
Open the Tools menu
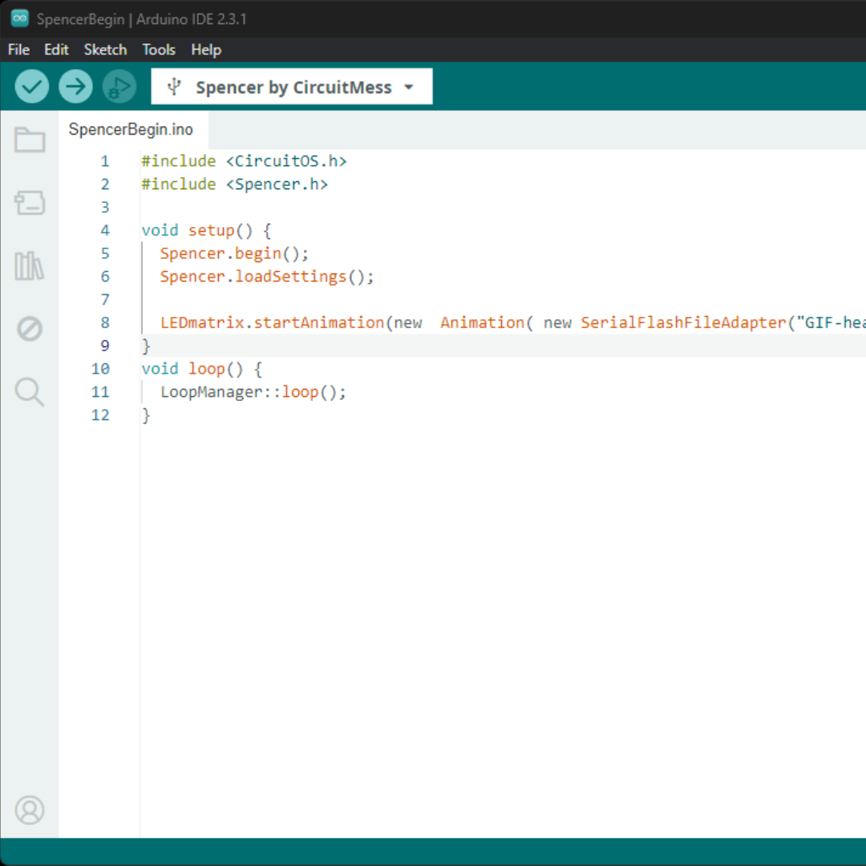click(159, 50)
